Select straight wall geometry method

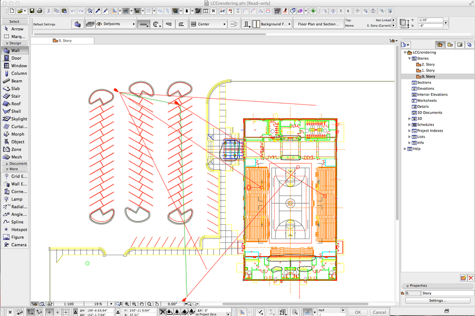143,24
